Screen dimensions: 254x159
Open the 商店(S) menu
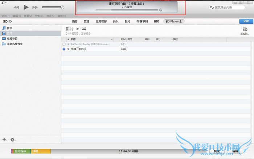click(50, 16)
